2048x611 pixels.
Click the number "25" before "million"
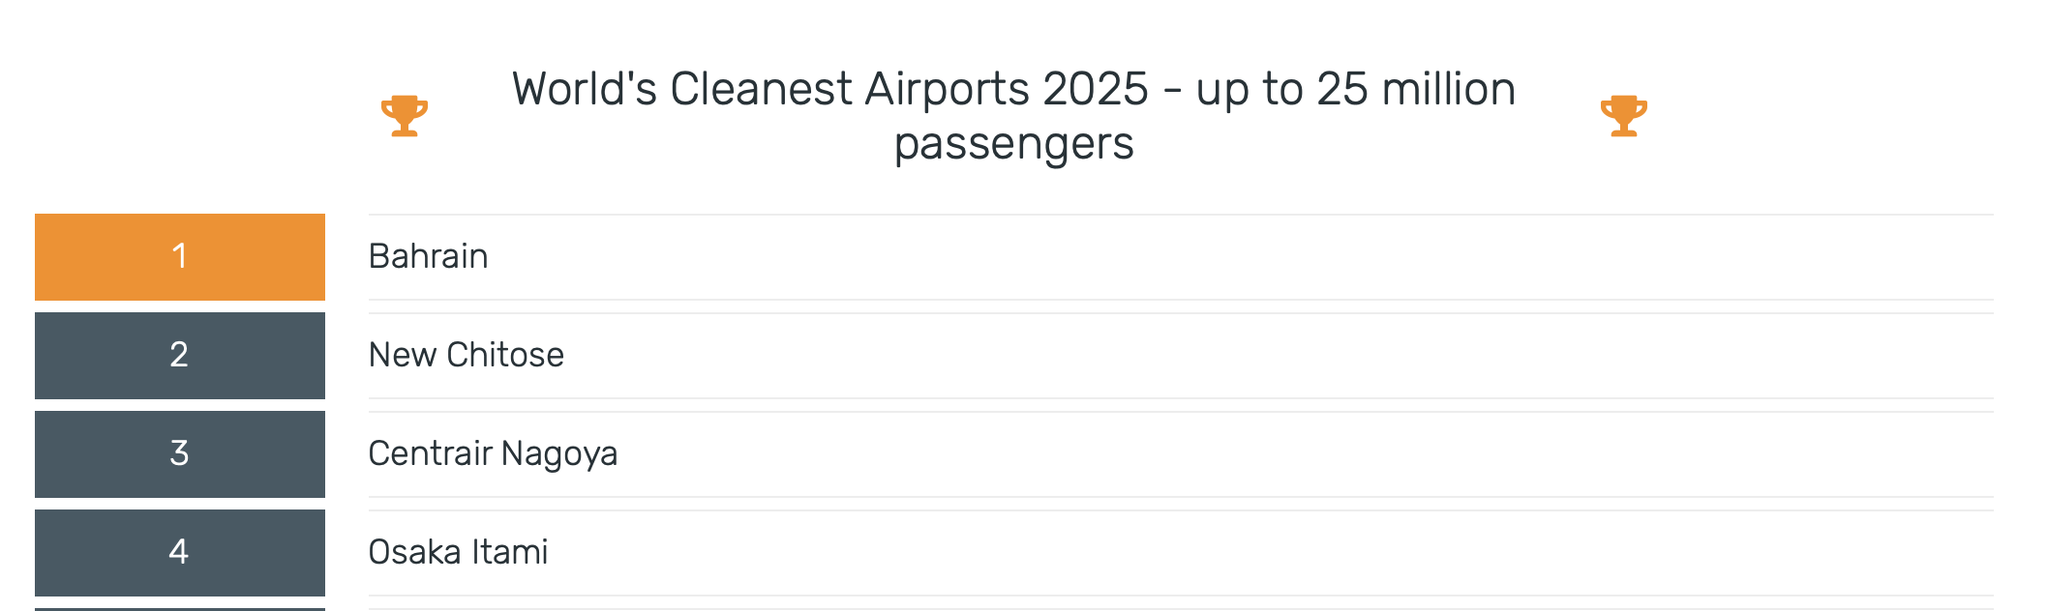click(x=1343, y=89)
